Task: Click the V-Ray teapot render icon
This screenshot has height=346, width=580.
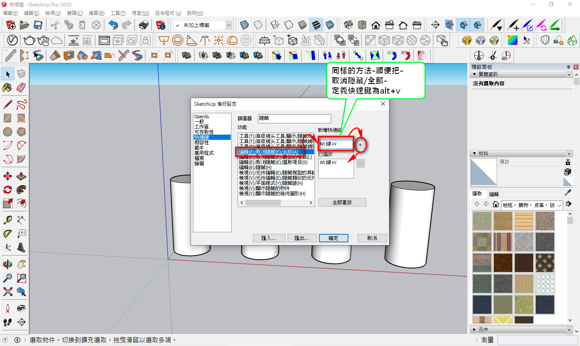Action: click(29, 40)
